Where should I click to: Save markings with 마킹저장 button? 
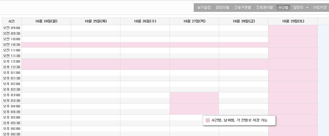[x=320, y=8]
